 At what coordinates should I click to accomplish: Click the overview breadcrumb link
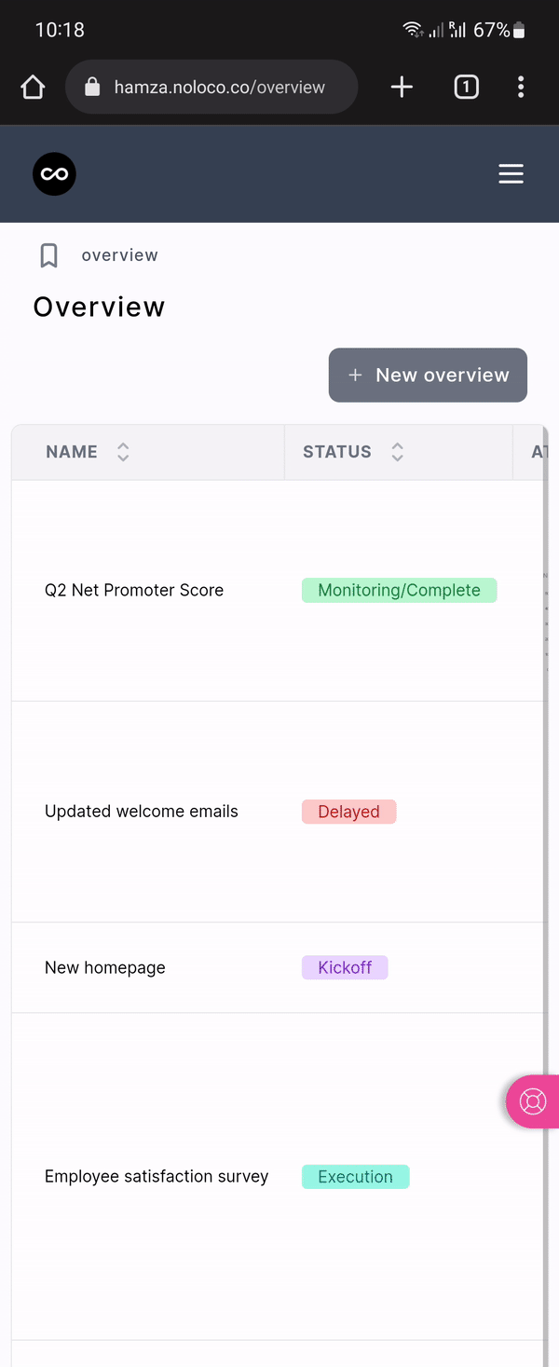click(x=119, y=255)
